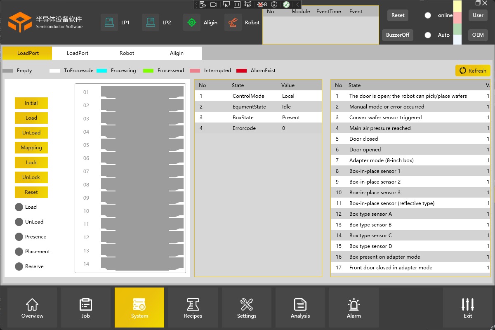
Task: Switch to the Ailgin tab
Action: 177,53
